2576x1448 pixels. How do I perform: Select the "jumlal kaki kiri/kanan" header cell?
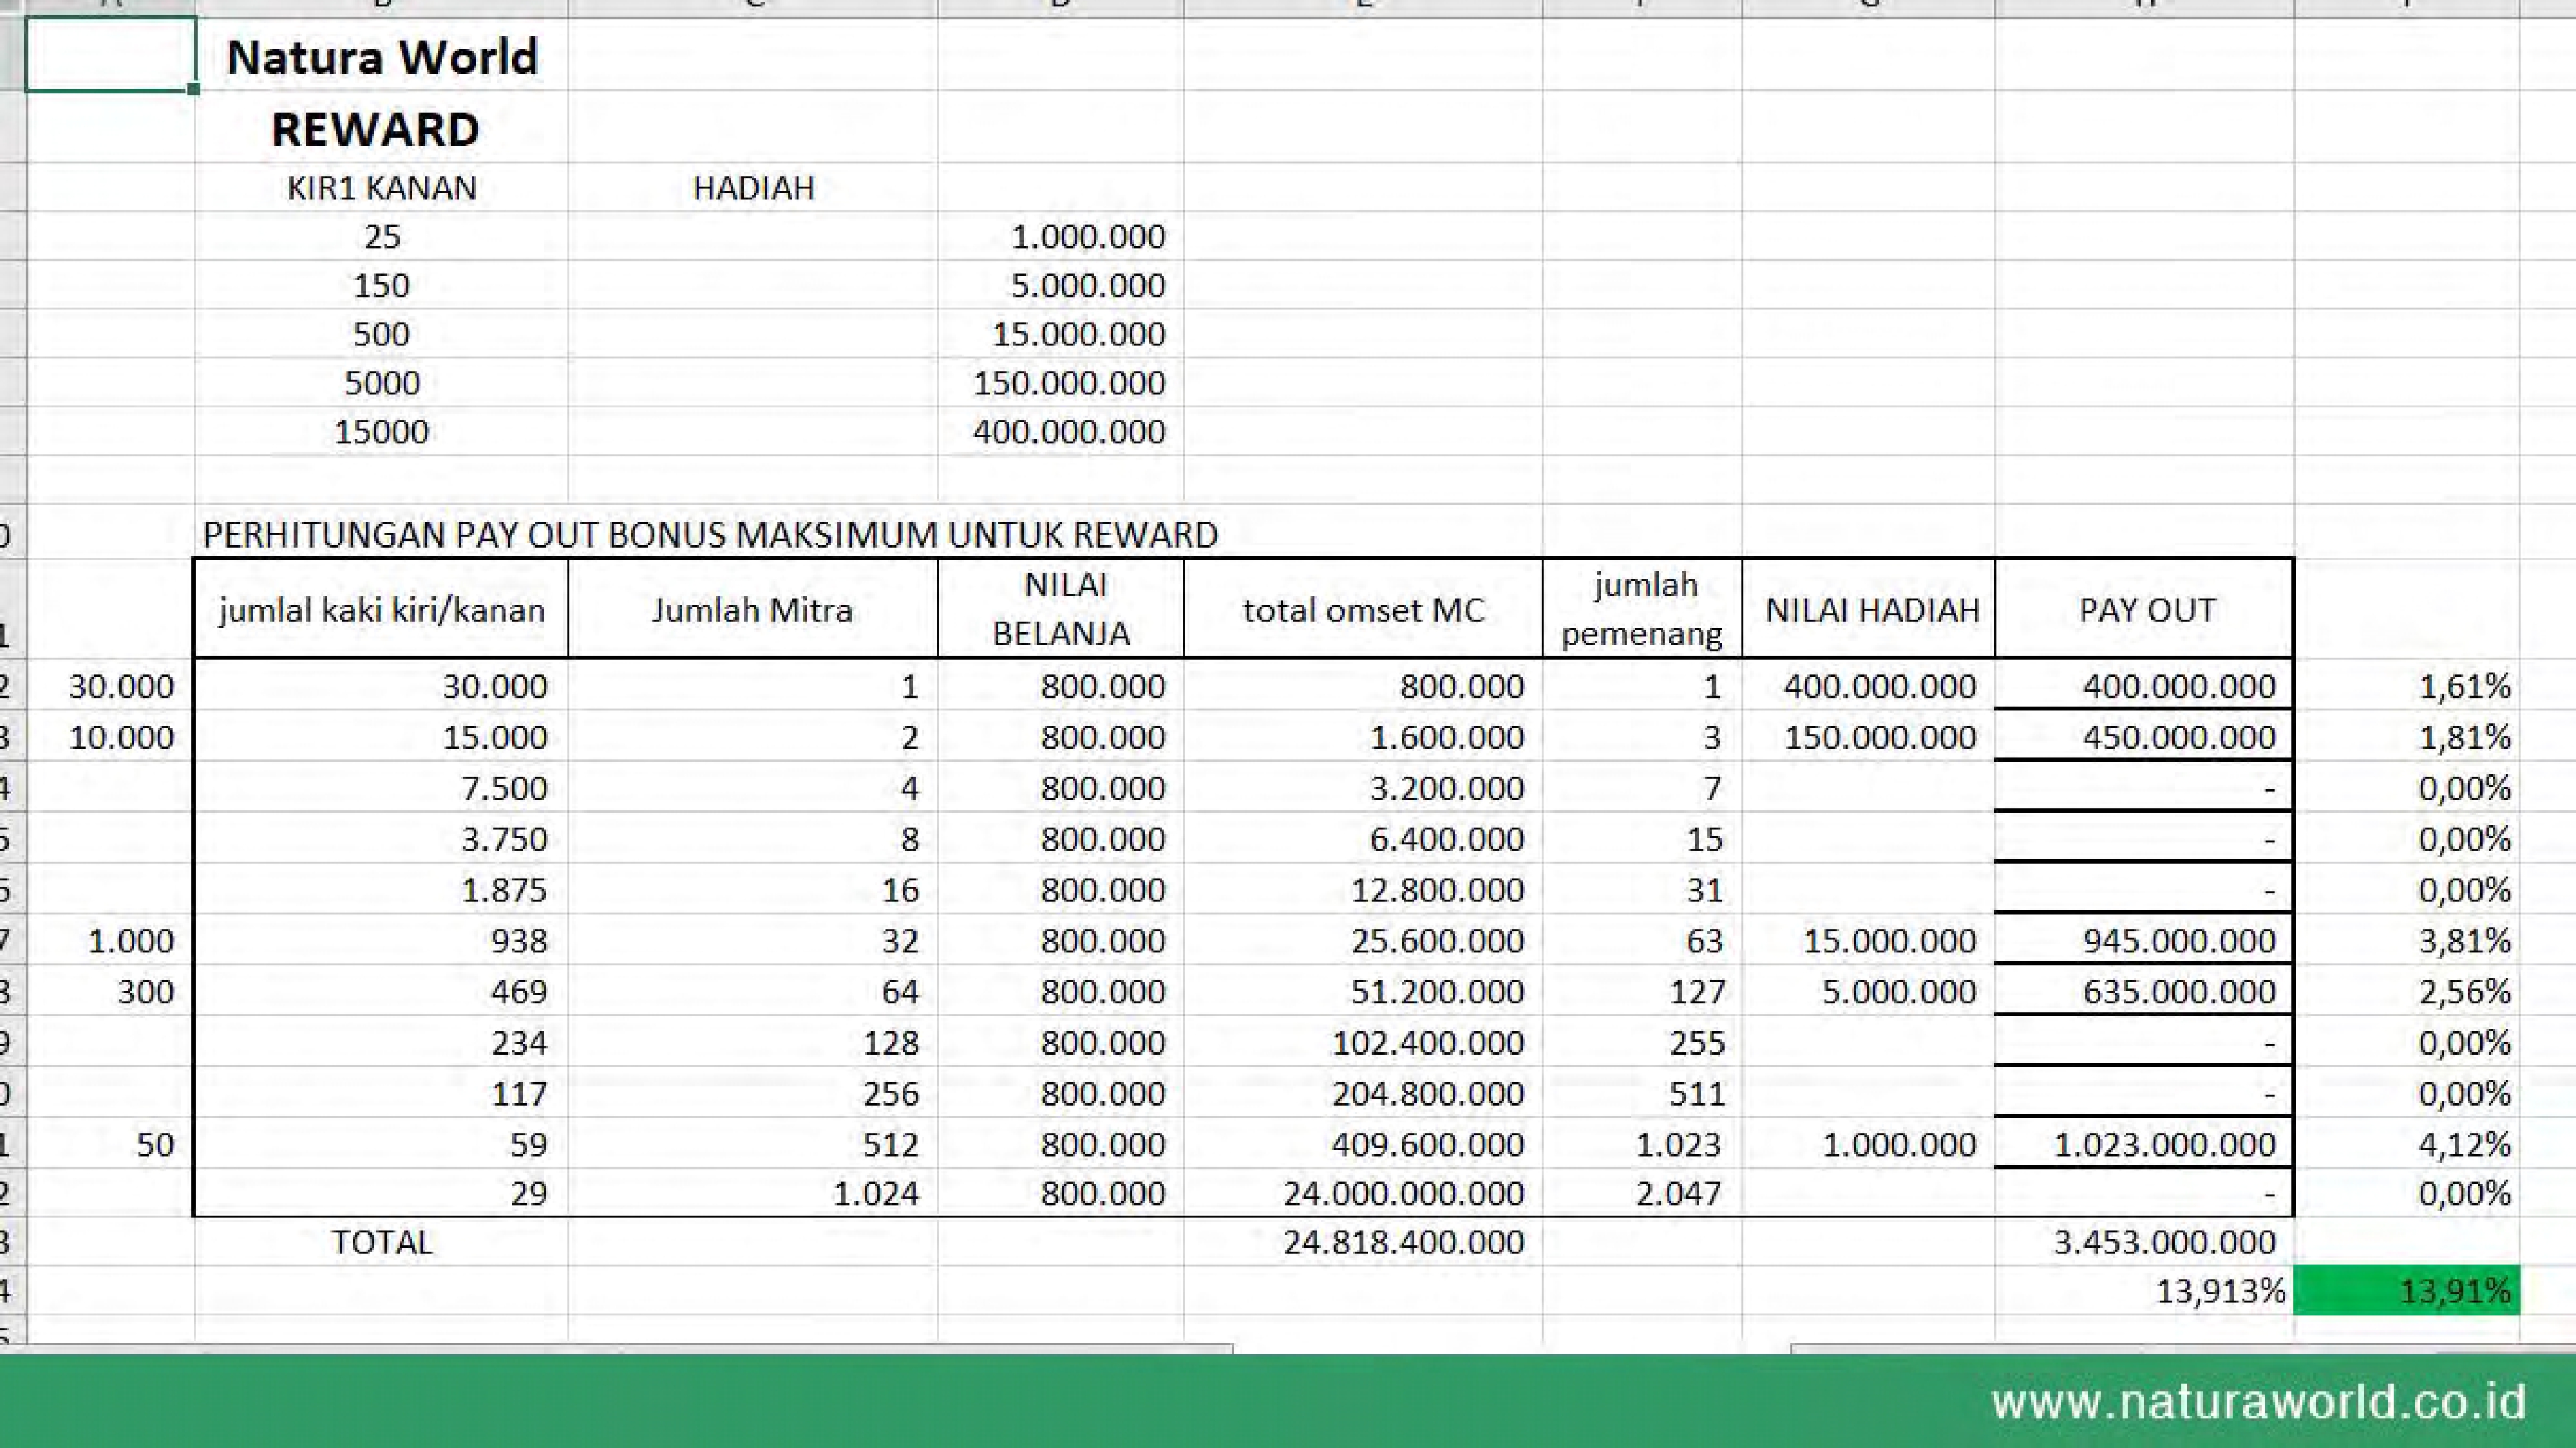[x=381, y=609]
